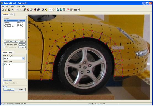Click the Open folder toolbar icon

click(6, 10)
